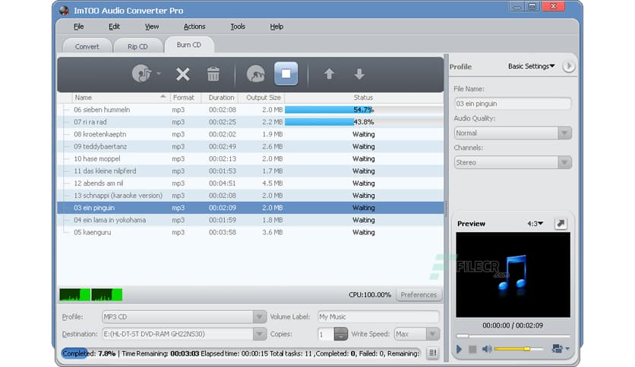The height and width of the screenshot is (367, 635).
Task: Open the View menu
Action: click(152, 27)
